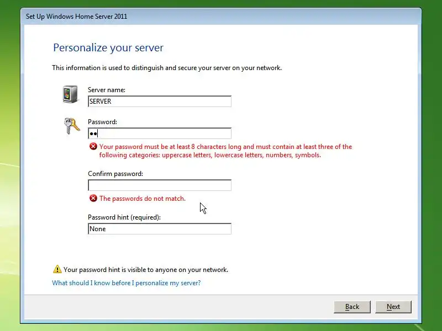
Task: Focus the Server name field
Action: [160, 102]
